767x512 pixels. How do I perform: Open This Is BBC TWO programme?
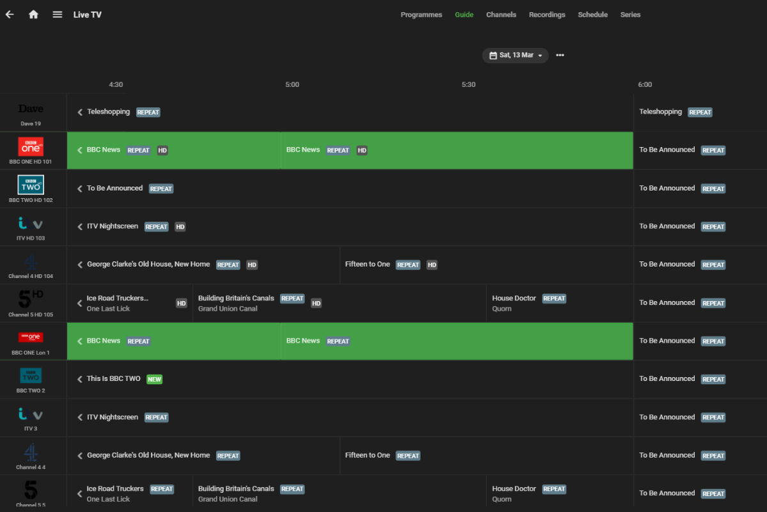(x=350, y=380)
